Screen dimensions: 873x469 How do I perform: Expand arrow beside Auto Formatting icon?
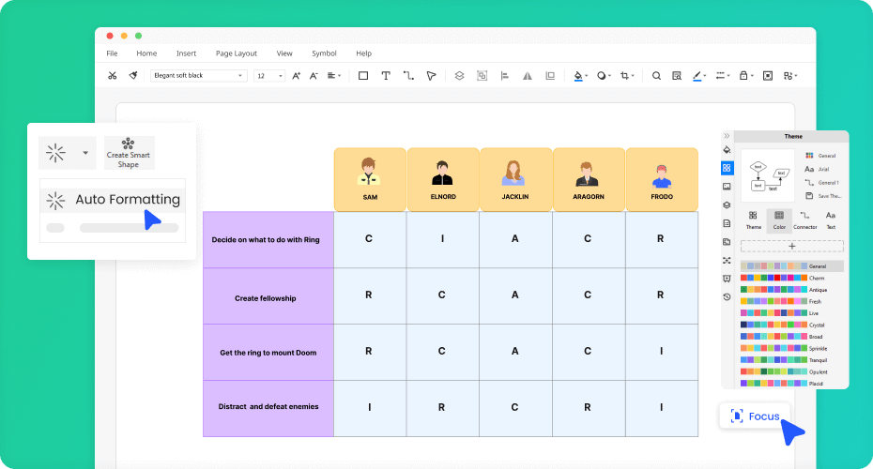point(85,153)
